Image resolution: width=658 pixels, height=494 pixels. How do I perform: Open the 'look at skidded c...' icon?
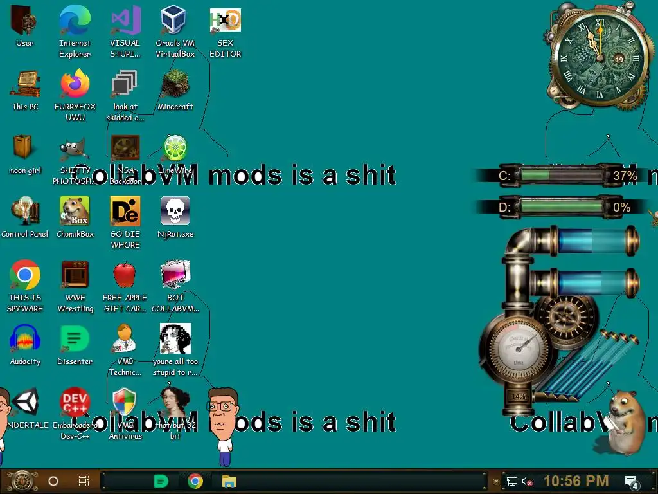[x=125, y=84]
